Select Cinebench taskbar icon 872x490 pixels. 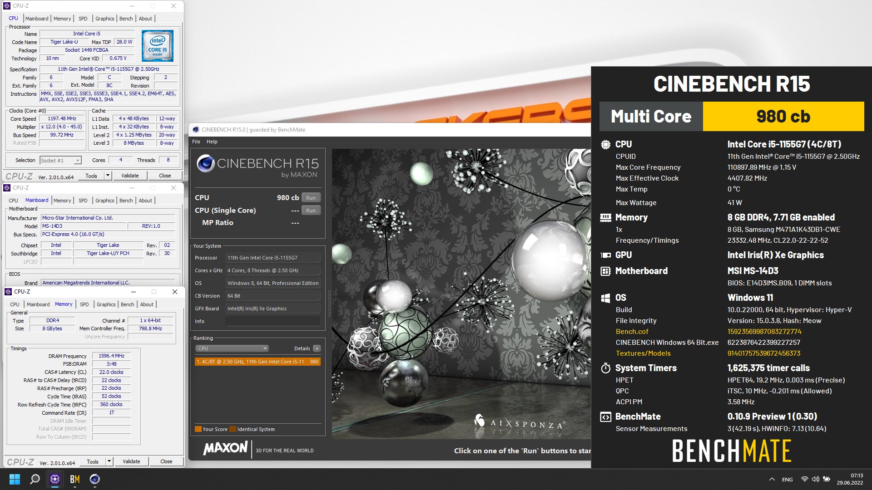point(95,479)
